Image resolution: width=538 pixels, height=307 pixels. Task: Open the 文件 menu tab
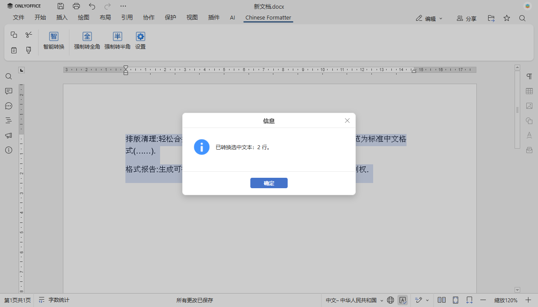click(x=19, y=18)
